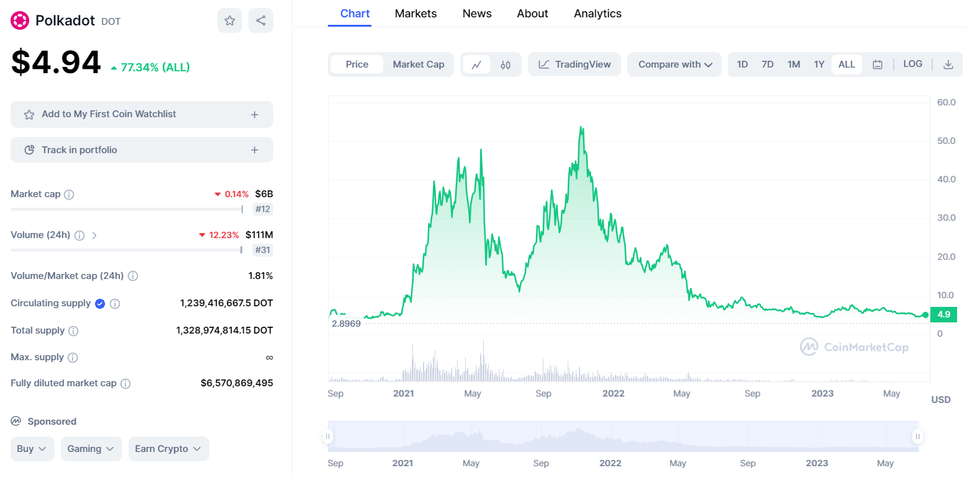Click Add to My First Coin Watchlist
The height and width of the screenshot is (478, 967).
[x=142, y=115]
